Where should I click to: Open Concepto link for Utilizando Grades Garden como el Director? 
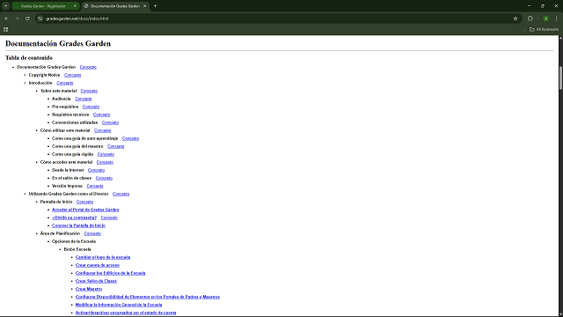pyautogui.click(x=121, y=194)
